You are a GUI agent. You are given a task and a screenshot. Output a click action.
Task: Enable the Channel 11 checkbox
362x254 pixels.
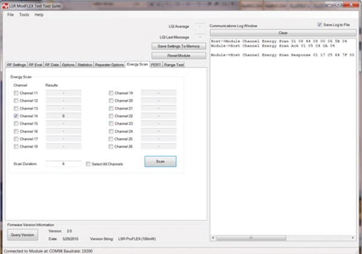[x=16, y=94]
